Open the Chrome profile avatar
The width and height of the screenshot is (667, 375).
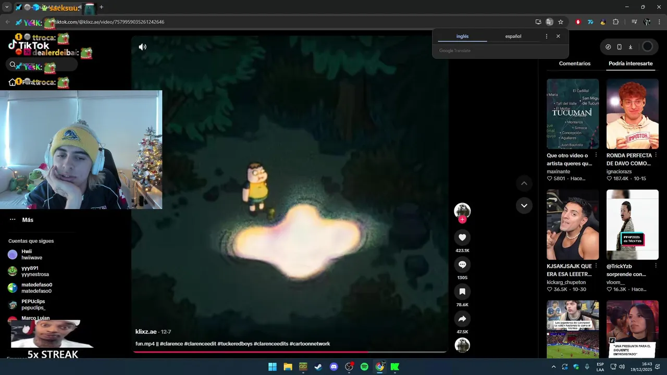tap(647, 22)
